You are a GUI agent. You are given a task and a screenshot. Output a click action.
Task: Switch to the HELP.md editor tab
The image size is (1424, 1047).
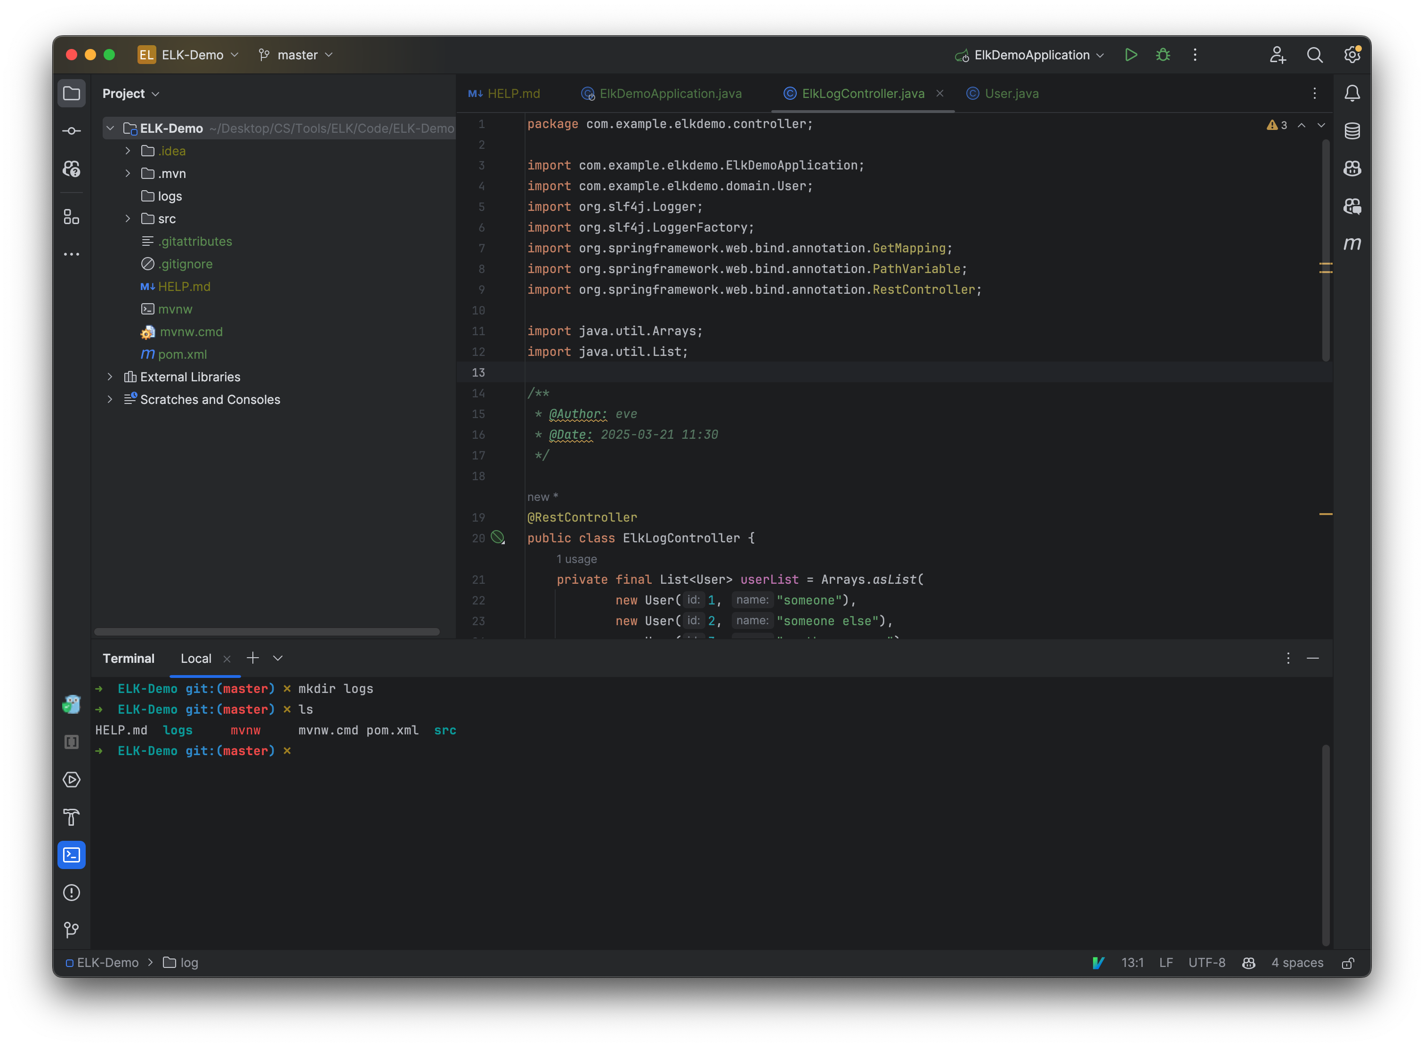[513, 93]
